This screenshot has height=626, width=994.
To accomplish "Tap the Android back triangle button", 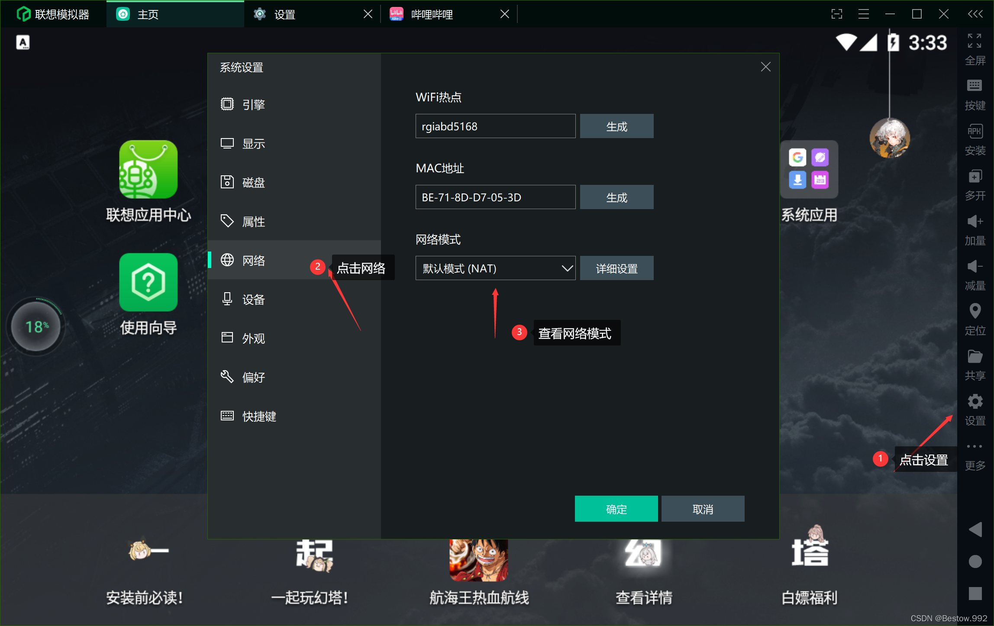I will click(975, 529).
